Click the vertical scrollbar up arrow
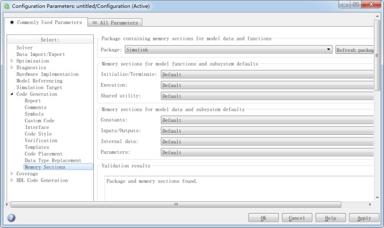This screenshot has height=228, width=384. click(377, 16)
